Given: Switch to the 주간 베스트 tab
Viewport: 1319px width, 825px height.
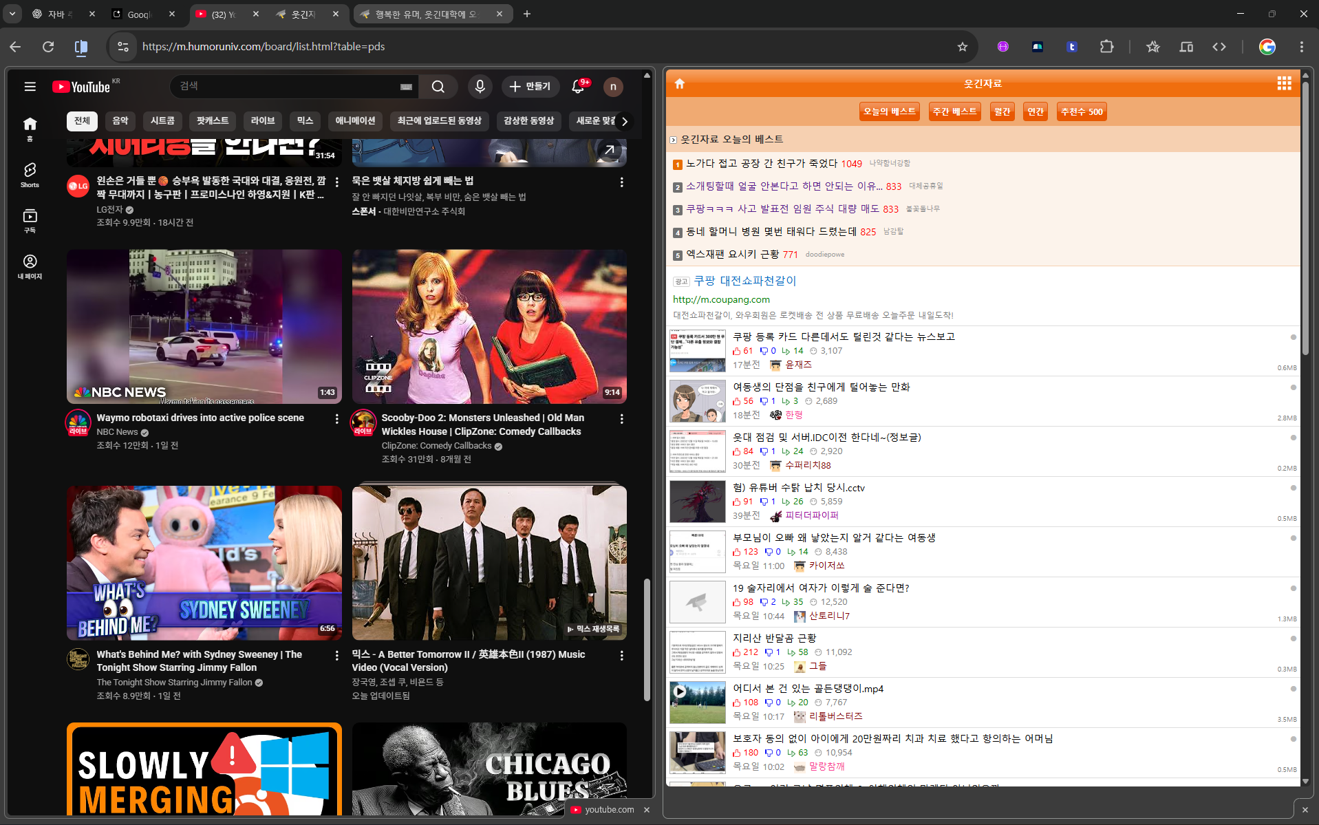Looking at the screenshot, I should click(954, 111).
